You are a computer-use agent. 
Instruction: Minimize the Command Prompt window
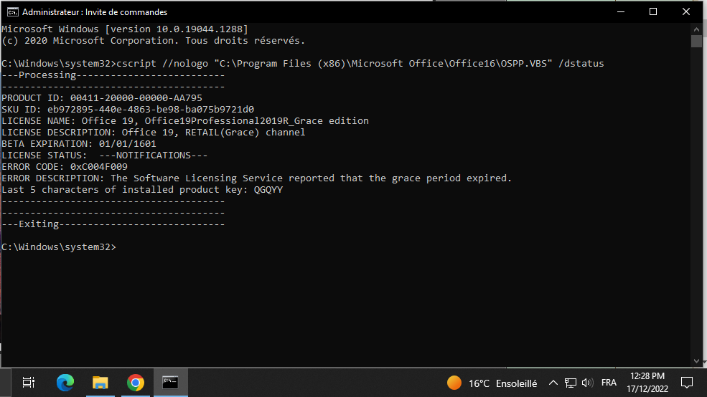[x=621, y=11]
